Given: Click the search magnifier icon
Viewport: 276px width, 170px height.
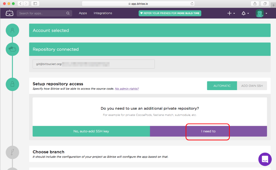Looking at the screenshot, I should point(68,13).
